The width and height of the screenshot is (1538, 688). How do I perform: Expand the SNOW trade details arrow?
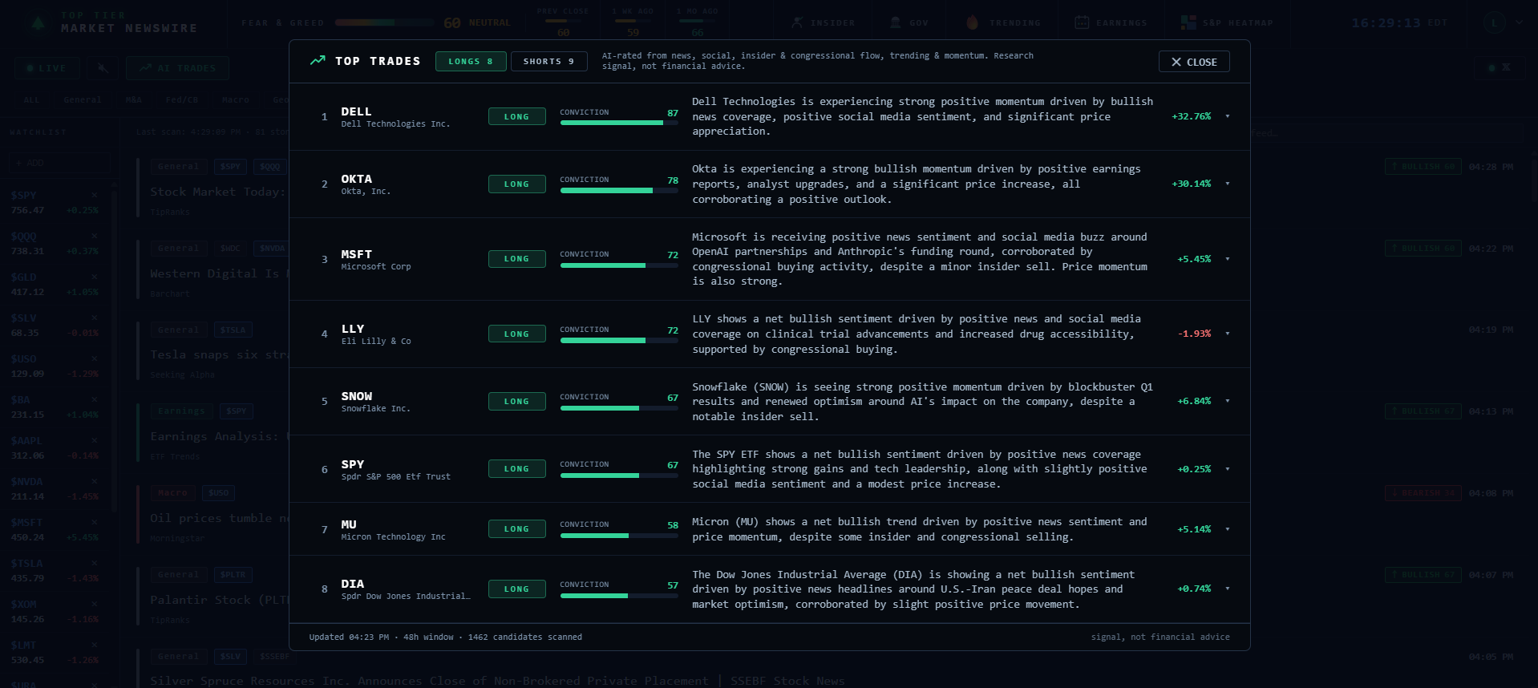[1228, 401]
